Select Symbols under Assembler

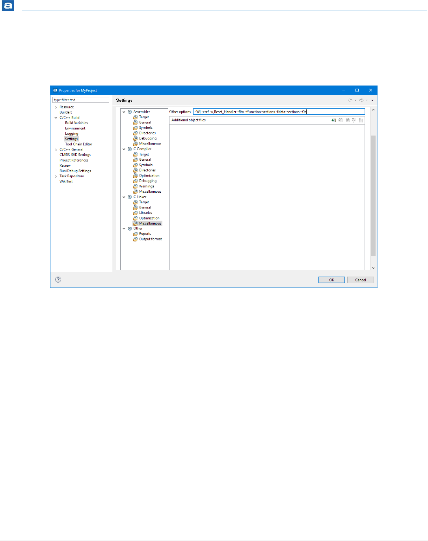pos(145,128)
